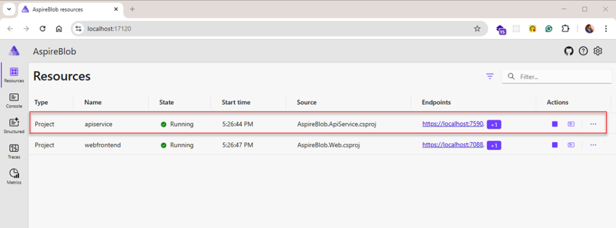The image size is (616, 228).
Task: Open the browser Extensions puzzle icon
Action: click(x=565, y=29)
